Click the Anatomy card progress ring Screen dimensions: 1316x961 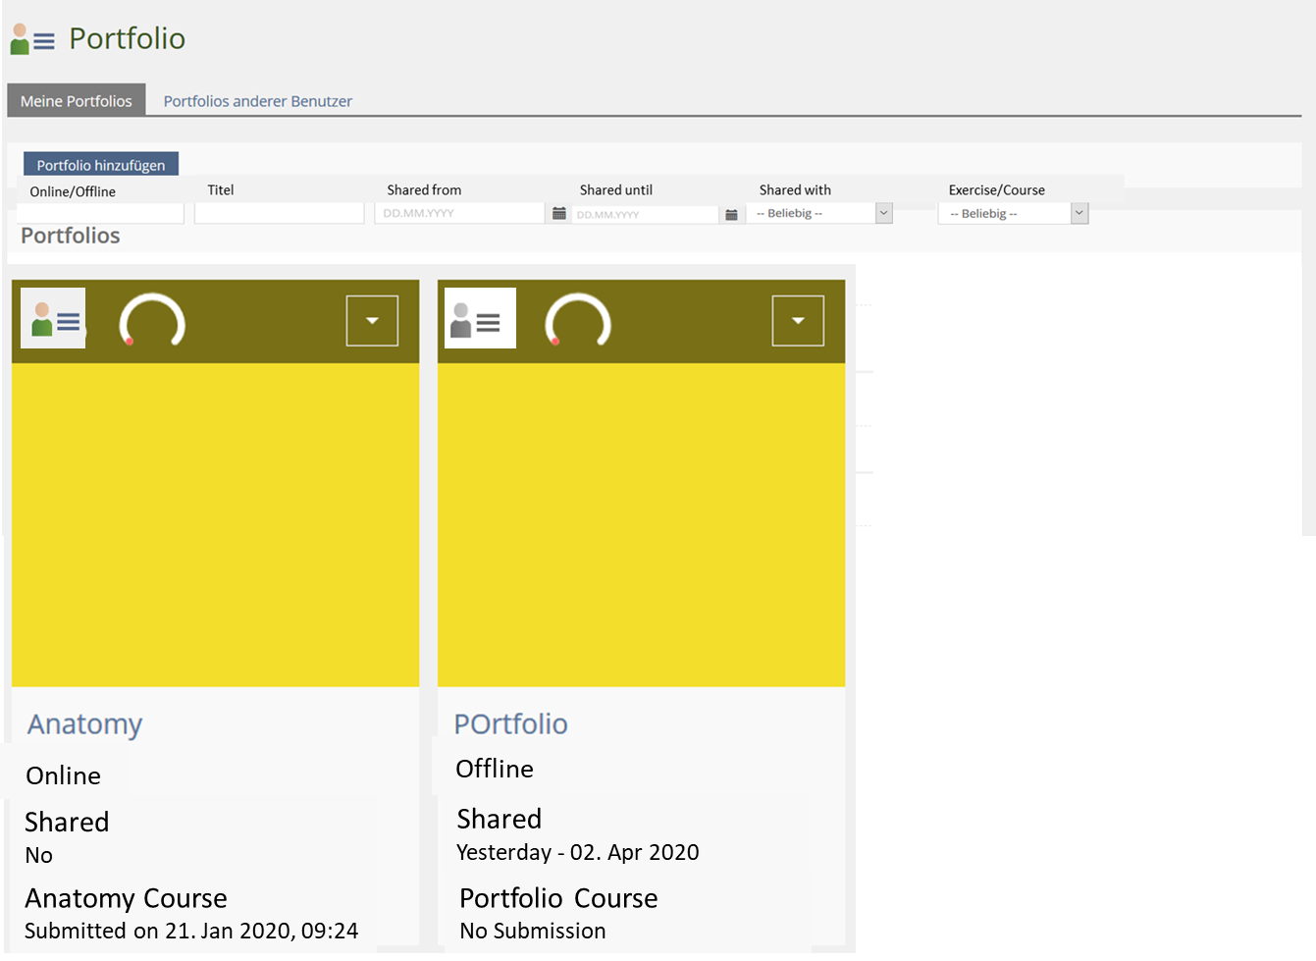coord(152,323)
